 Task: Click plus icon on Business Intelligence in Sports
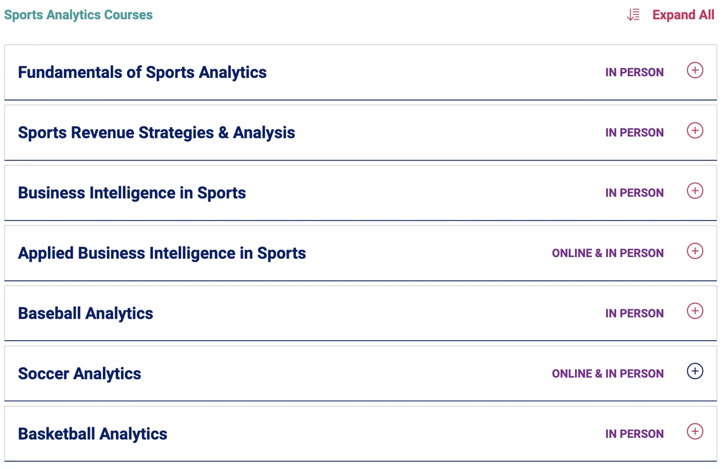click(695, 191)
